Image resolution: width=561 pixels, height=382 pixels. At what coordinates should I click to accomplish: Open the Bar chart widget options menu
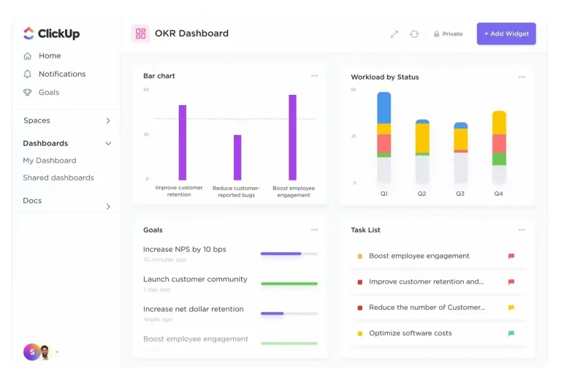click(315, 76)
